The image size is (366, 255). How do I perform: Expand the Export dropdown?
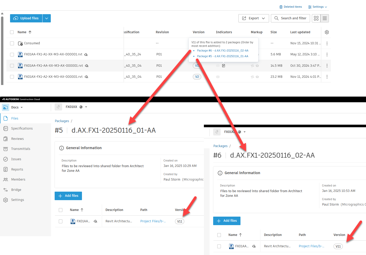pos(254,18)
